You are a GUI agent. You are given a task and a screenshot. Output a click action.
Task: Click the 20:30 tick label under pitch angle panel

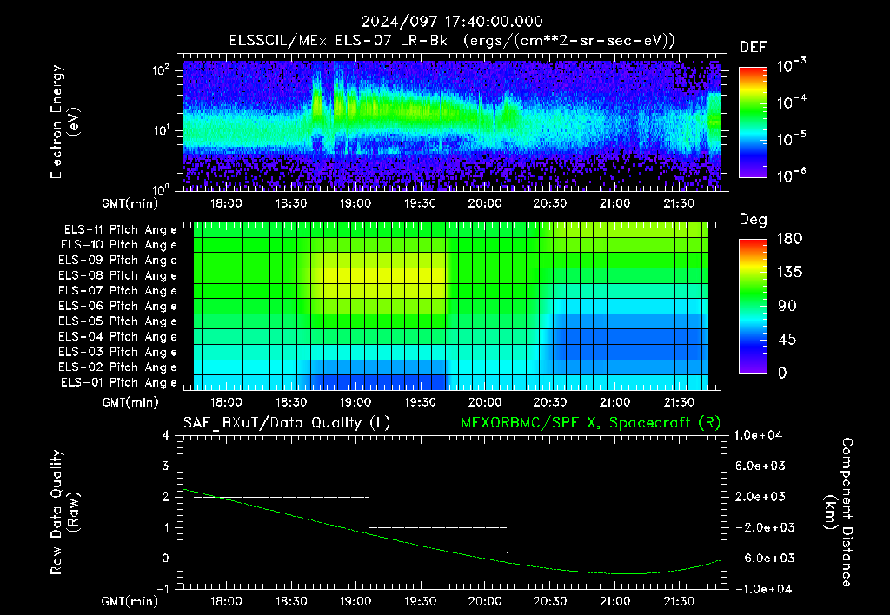[x=549, y=402]
